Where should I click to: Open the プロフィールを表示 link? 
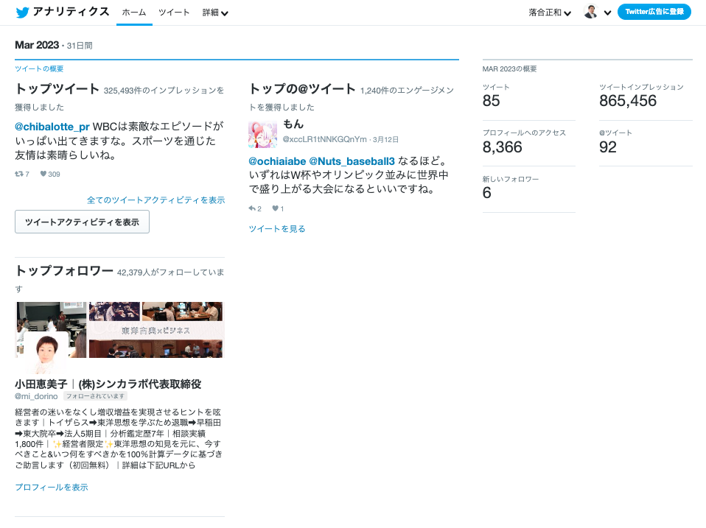point(52,487)
